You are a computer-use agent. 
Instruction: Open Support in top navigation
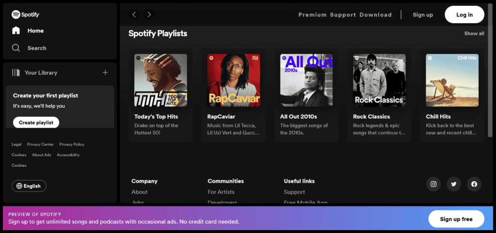point(343,15)
